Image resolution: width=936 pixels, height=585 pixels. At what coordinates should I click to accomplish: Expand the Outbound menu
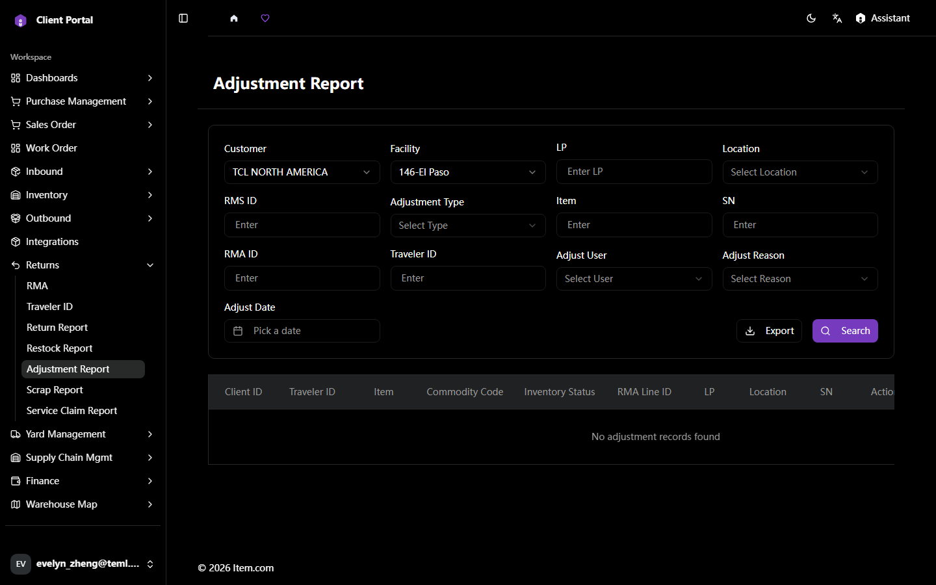[x=83, y=218]
